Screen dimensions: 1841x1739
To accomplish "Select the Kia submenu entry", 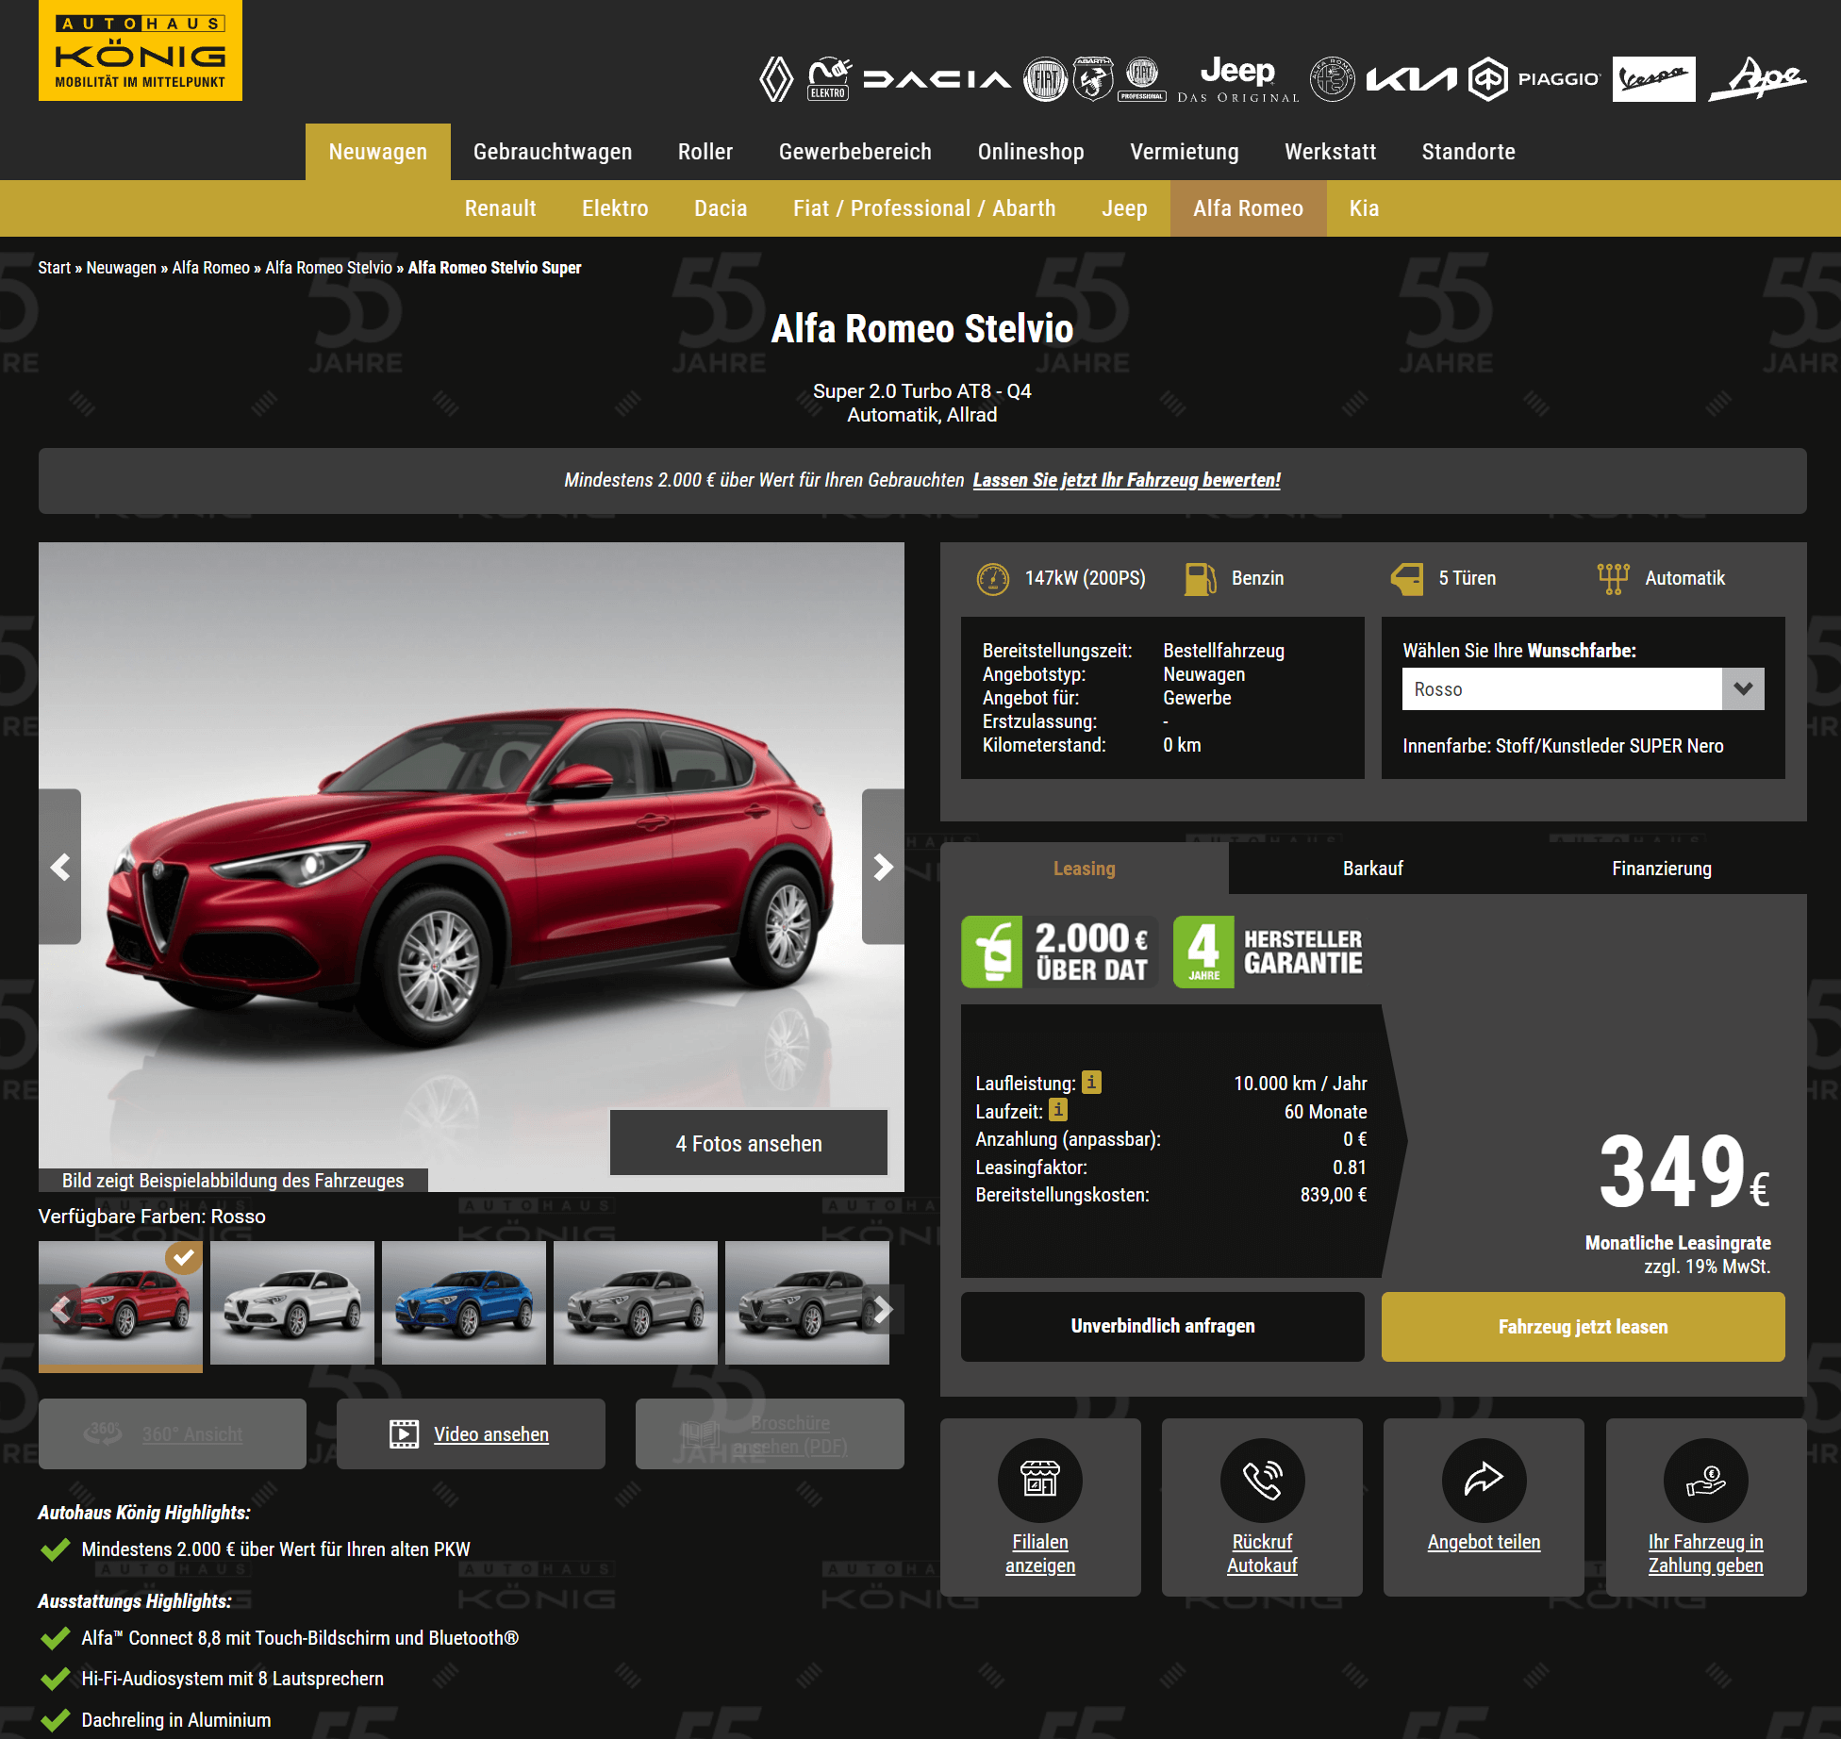I will (x=1364, y=208).
